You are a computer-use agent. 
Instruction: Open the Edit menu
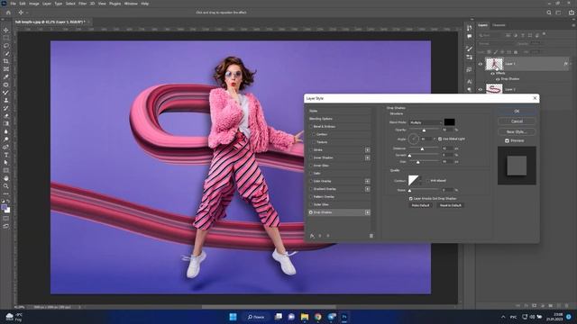(x=23, y=4)
